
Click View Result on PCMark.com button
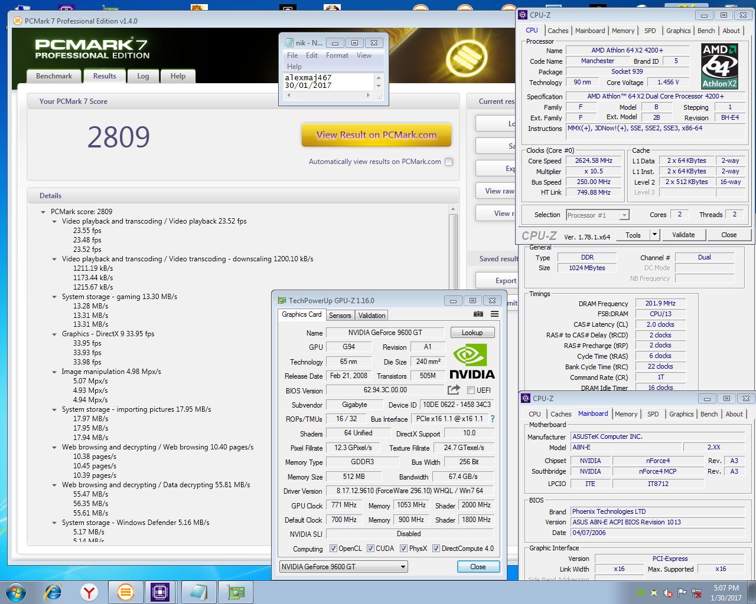click(376, 135)
